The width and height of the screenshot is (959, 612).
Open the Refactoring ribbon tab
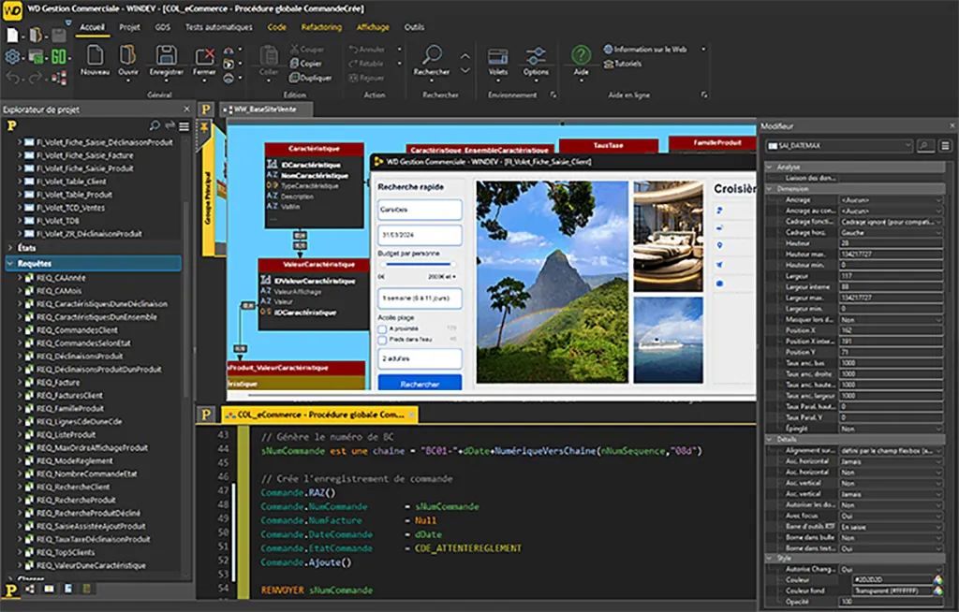(x=321, y=27)
